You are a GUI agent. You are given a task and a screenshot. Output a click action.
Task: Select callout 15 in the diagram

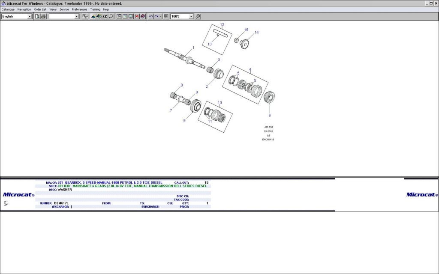(246, 30)
